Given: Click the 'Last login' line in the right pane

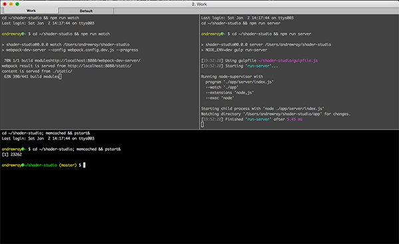Looking at the screenshot, I should [247, 18].
